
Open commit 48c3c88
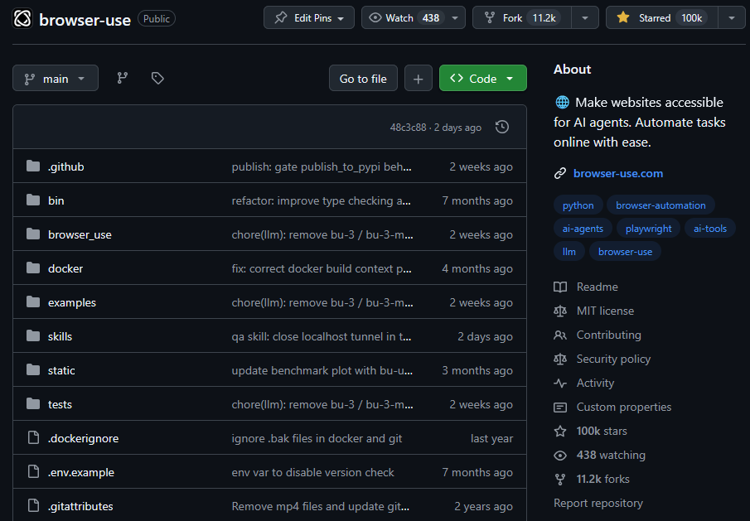tap(408, 128)
